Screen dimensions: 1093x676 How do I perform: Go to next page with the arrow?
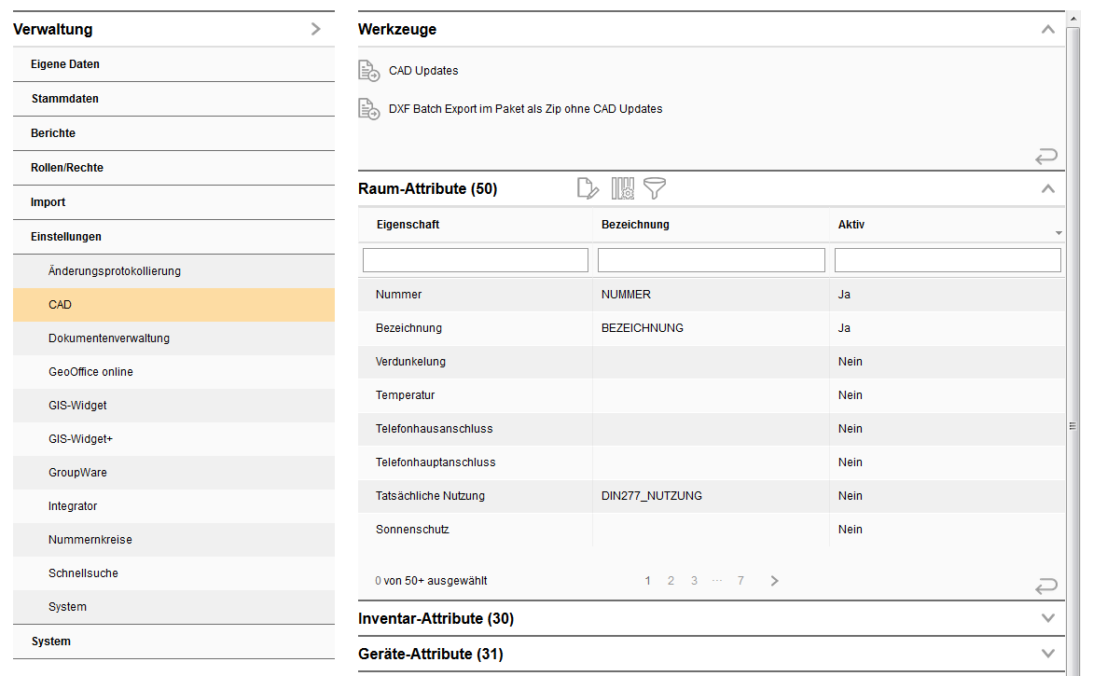pos(774,581)
